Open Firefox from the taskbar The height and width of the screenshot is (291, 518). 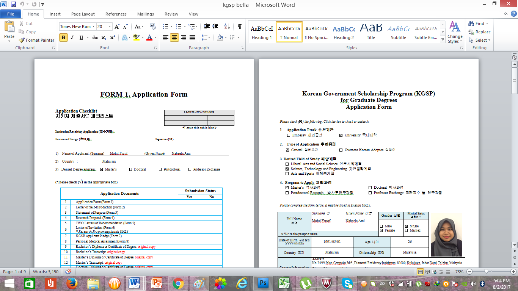tap(72, 283)
